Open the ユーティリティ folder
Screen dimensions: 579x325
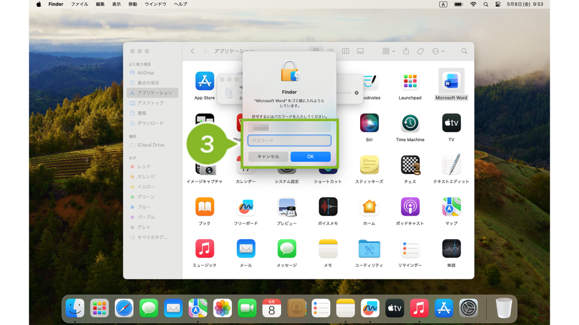tap(369, 248)
